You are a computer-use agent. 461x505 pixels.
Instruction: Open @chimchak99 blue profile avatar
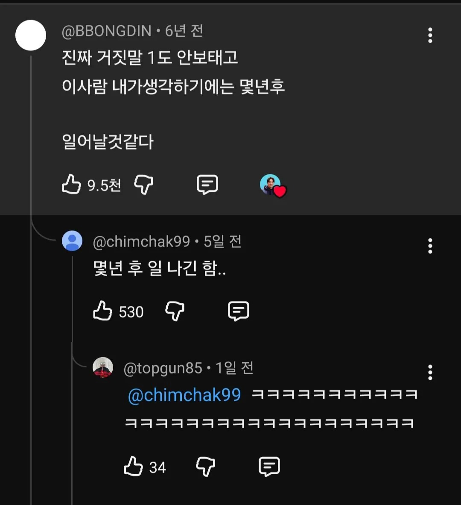pyautogui.click(x=72, y=241)
